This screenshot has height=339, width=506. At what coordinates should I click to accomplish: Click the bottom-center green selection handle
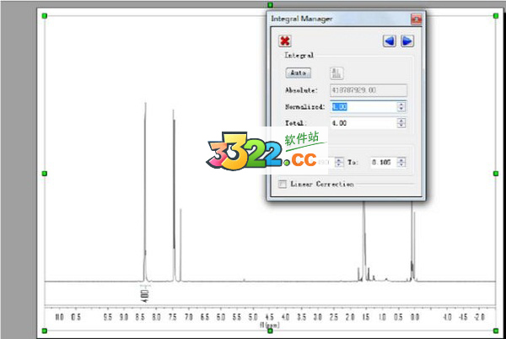pyautogui.click(x=270, y=331)
